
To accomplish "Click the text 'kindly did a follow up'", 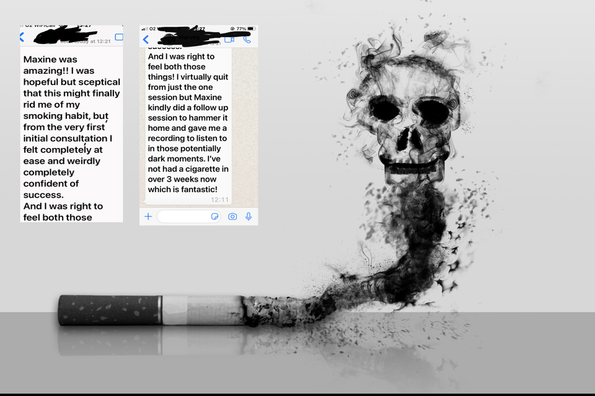I will (x=188, y=107).
